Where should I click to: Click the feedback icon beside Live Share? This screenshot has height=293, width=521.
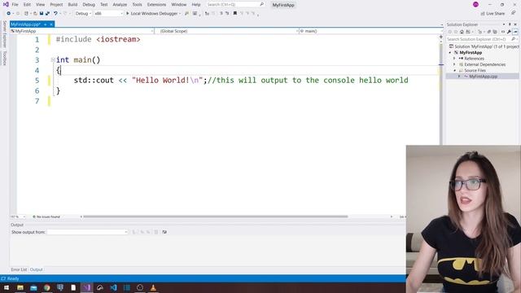click(513, 13)
